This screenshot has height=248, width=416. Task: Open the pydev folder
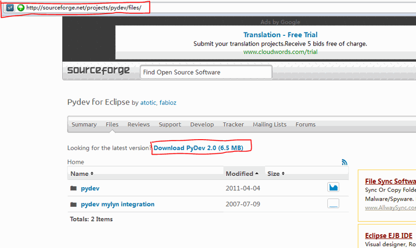pyautogui.click(x=90, y=188)
